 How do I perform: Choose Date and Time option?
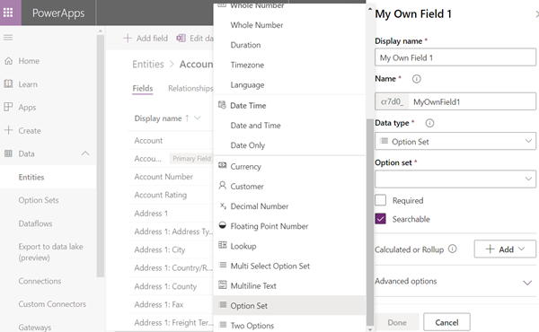255,126
